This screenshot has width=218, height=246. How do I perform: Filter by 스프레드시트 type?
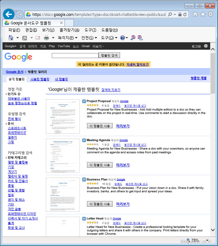pos(17,128)
